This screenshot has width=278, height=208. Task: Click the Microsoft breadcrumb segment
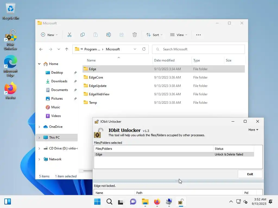[x=113, y=49]
